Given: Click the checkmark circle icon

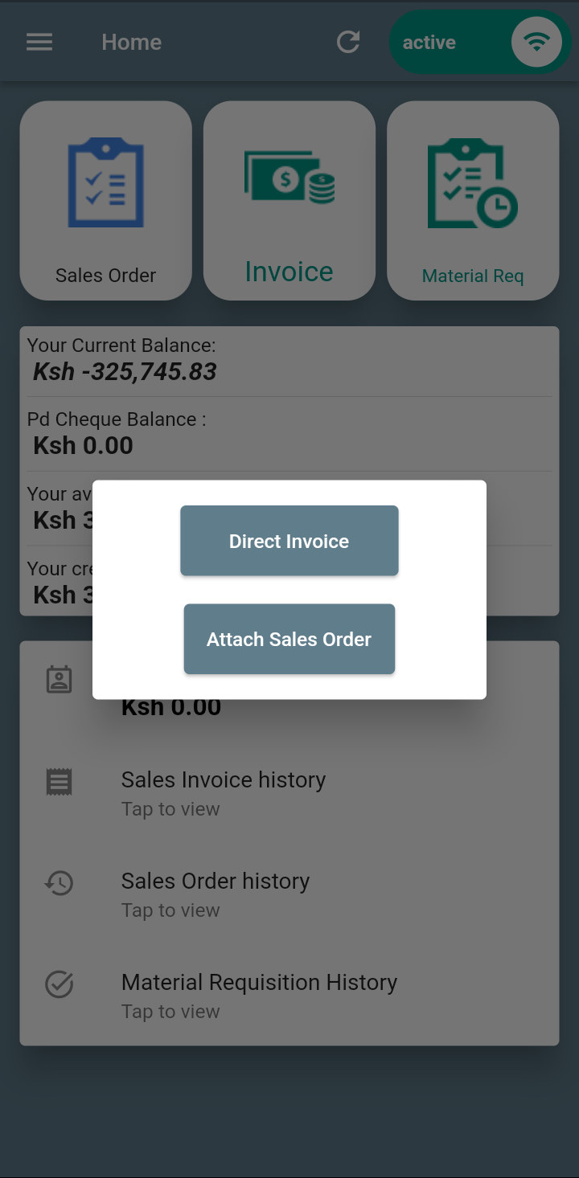Looking at the screenshot, I should 60,984.
